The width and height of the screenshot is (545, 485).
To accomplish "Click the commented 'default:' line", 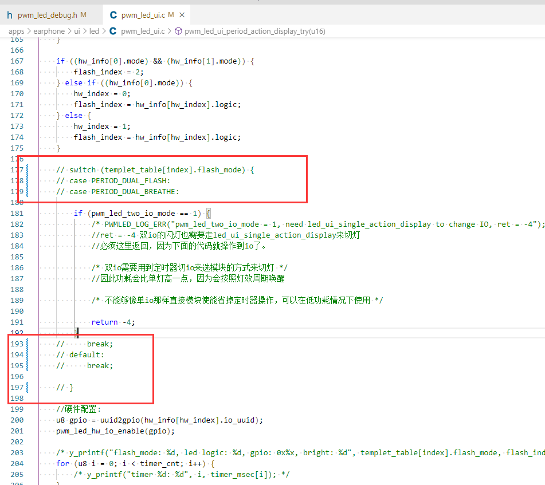I will [x=80, y=355].
